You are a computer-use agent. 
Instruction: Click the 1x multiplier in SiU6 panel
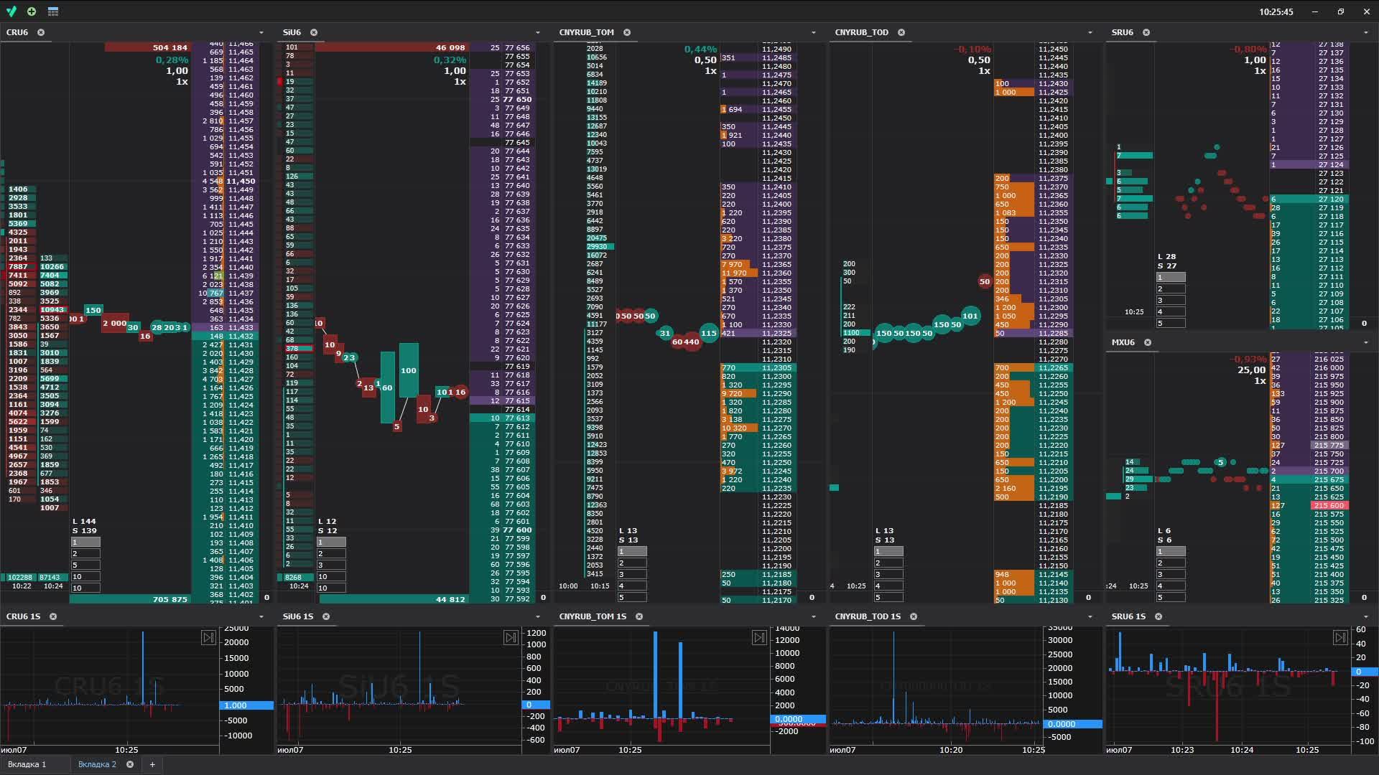460,82
